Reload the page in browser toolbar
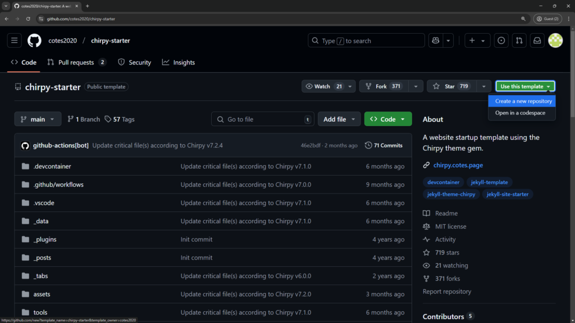 click(28, 19)
